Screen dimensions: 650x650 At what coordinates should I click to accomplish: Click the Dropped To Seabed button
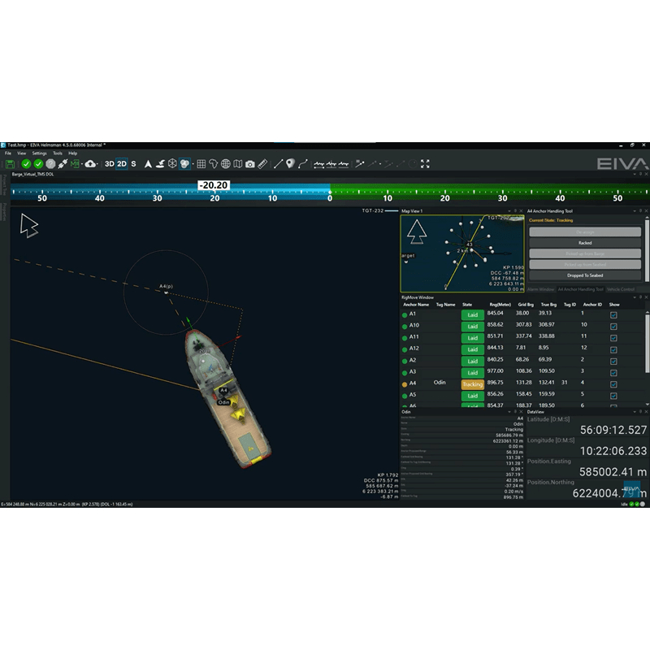tap(585, 275)
